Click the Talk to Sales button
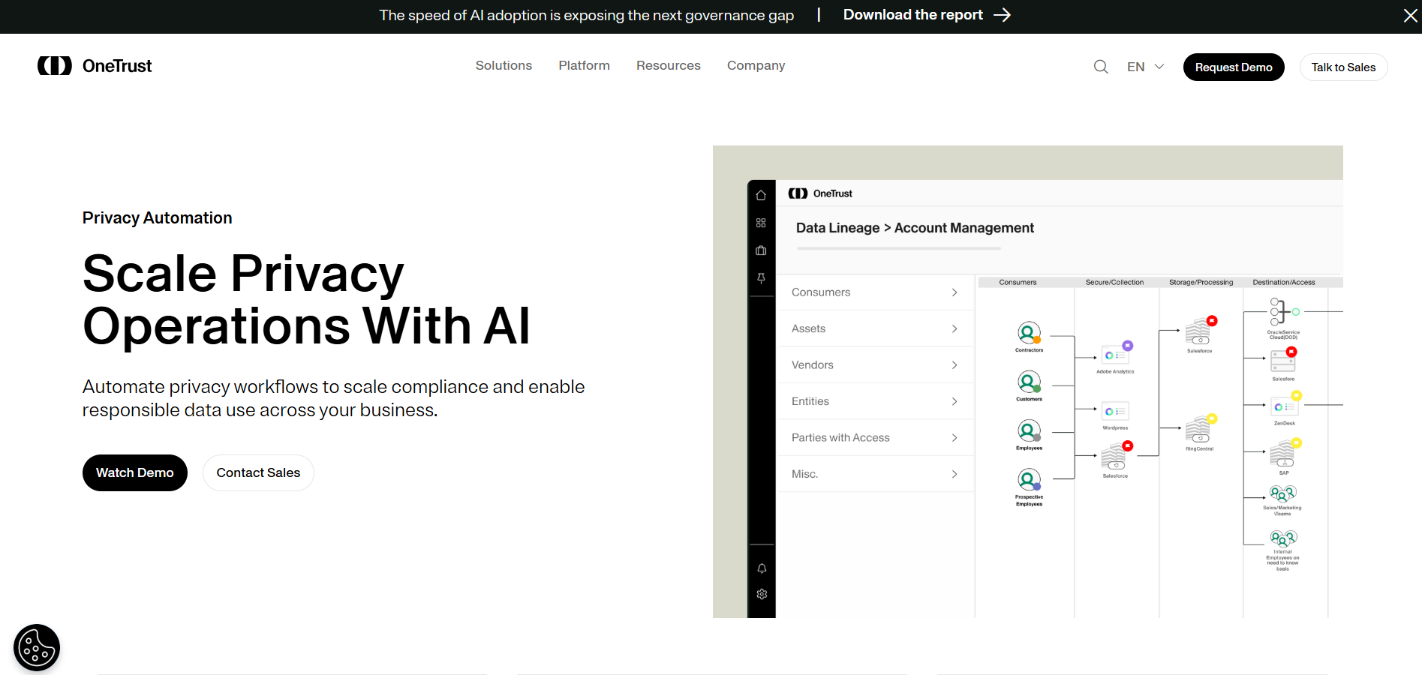 tap(1343, 67)
